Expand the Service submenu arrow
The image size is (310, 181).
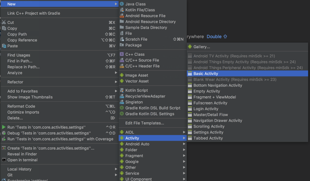click(x=184, y=173)
